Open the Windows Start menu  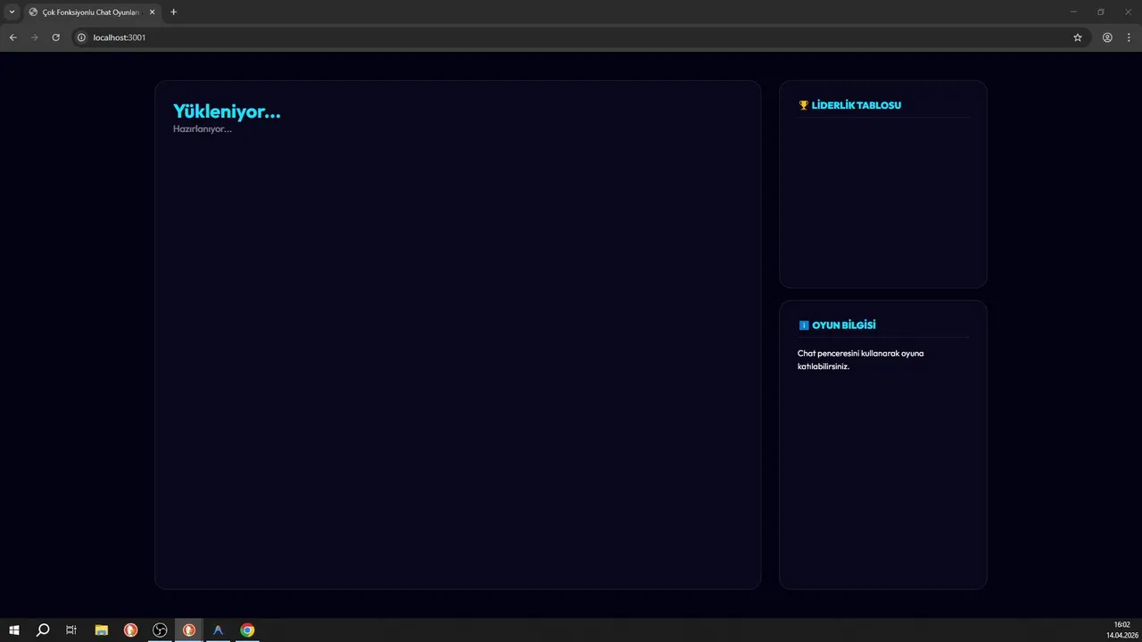[14, 630]
